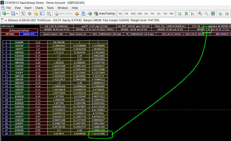Switch to the M15 timeframe
231x141 pixels.
[x=133, y=14]
